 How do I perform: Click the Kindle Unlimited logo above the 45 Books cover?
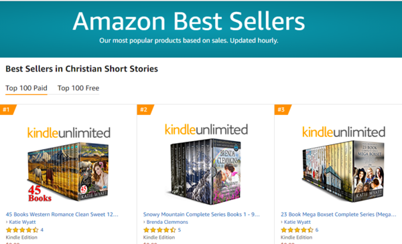[69, 133]
